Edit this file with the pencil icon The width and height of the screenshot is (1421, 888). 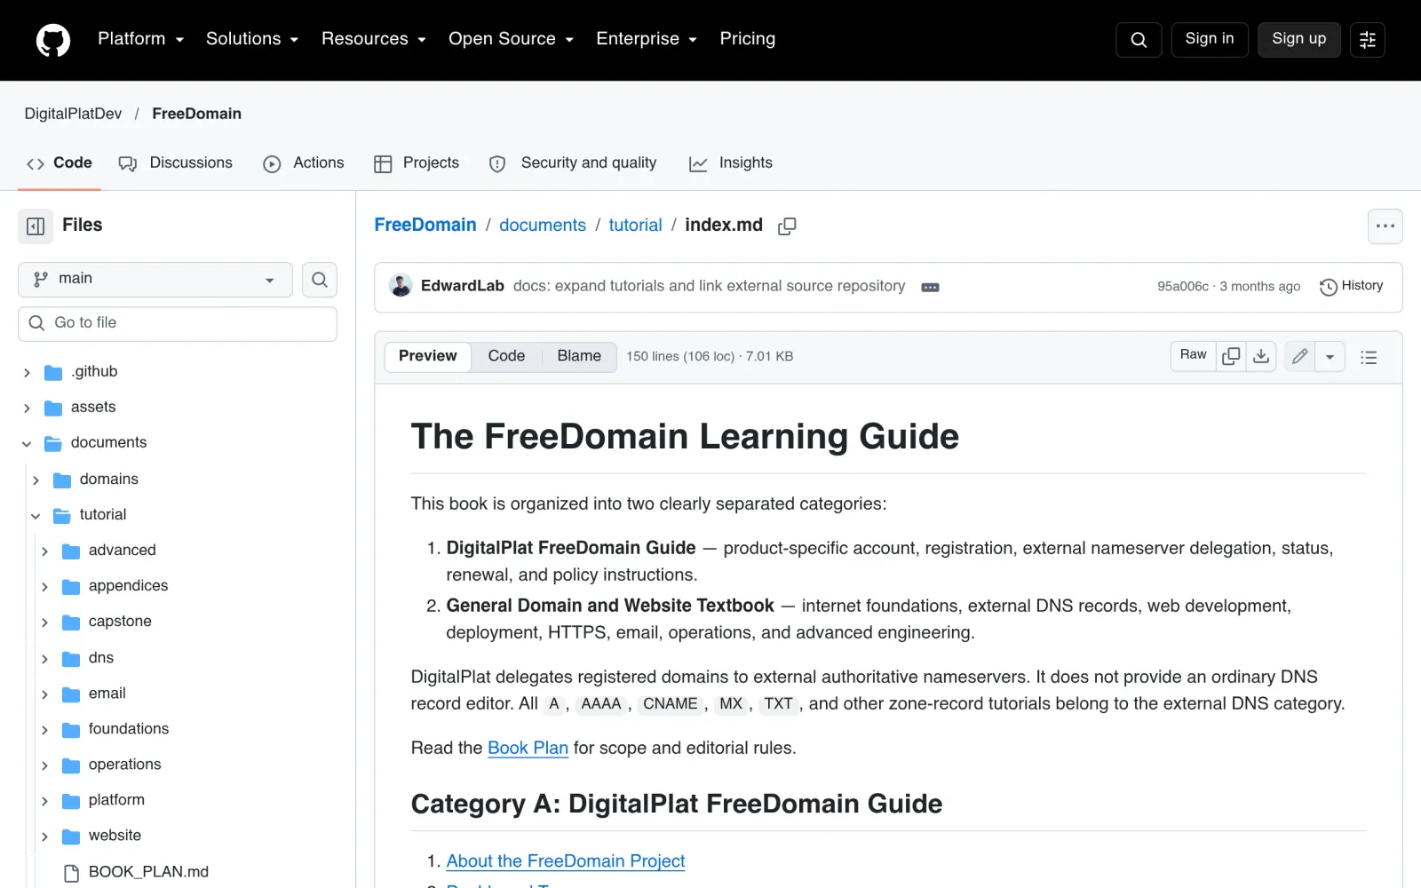1299,357
